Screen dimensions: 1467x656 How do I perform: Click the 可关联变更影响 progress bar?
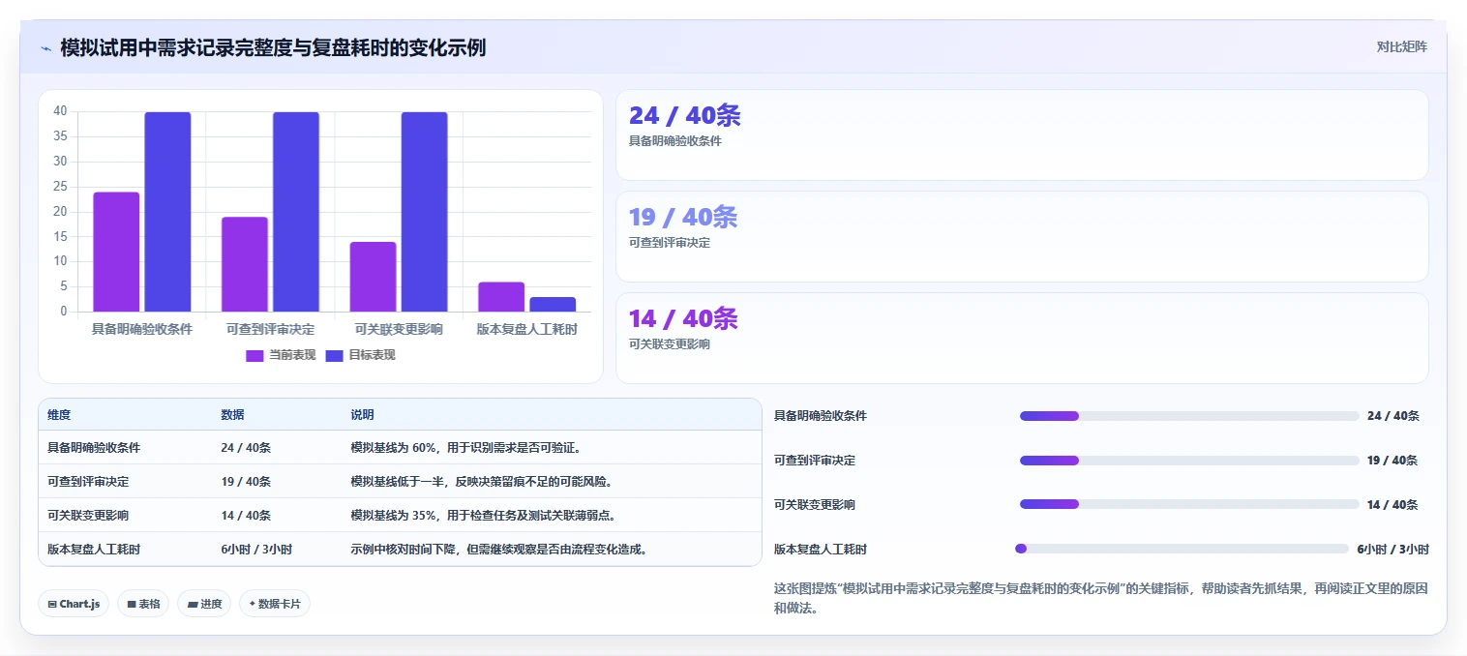click(x=1189, y=504)
